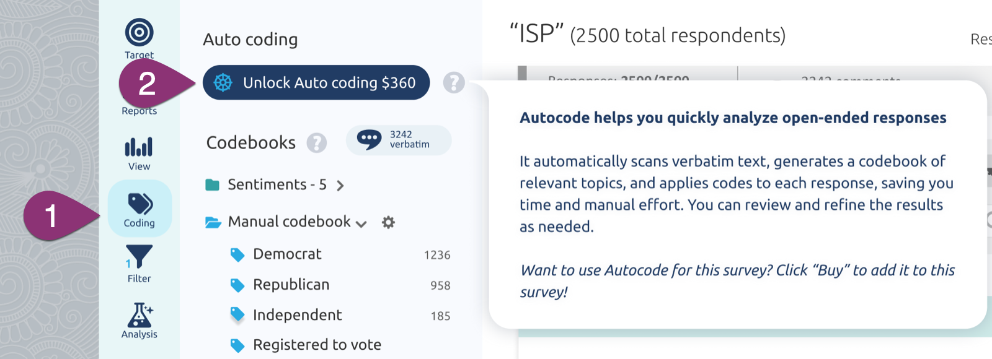The height and width of the screenshot is (359, 992).
Task: Open the Filter funnel section
Action: 139,264
